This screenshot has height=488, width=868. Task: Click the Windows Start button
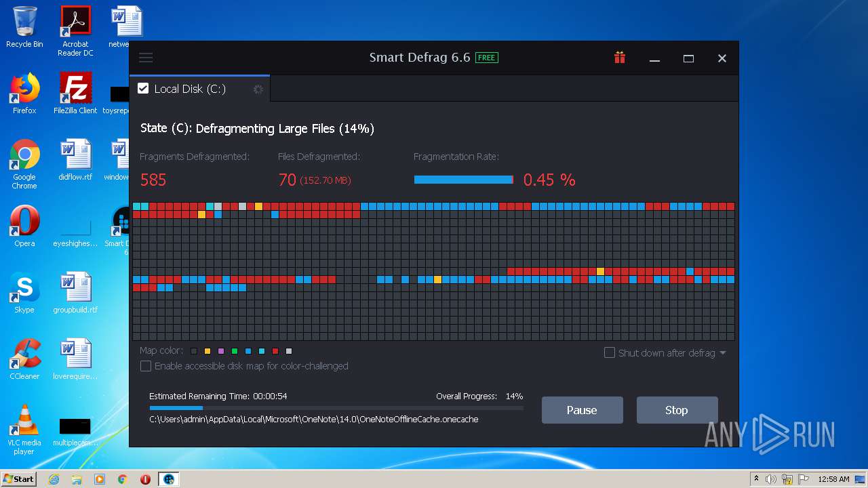(x=18, y=479)
